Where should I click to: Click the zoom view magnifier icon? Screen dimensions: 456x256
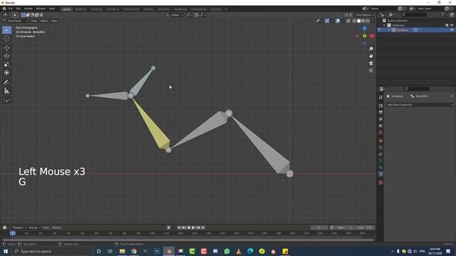tap(371, 49)
